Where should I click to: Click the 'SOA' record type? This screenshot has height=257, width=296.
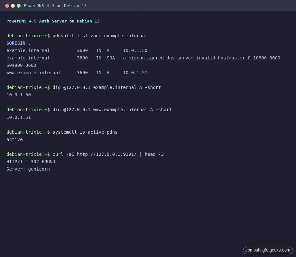pyautogui.click(x=111, y=58)
